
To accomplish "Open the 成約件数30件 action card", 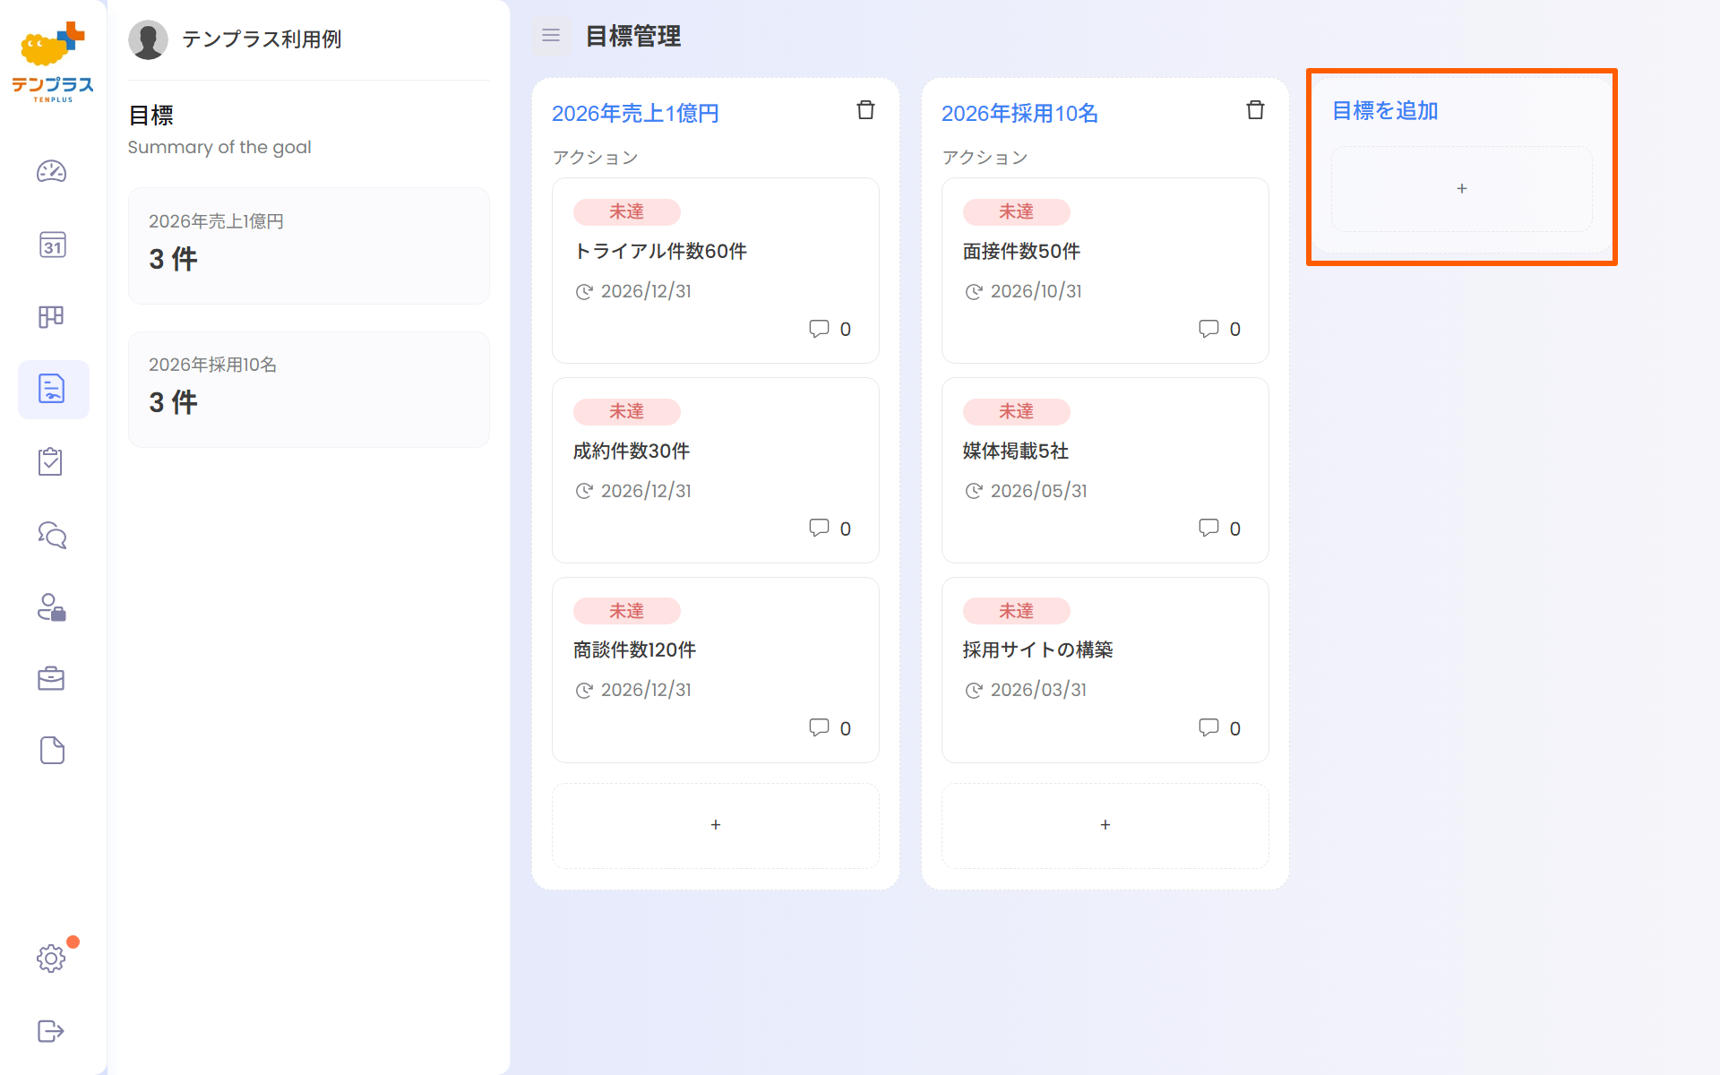I will 716,470.
